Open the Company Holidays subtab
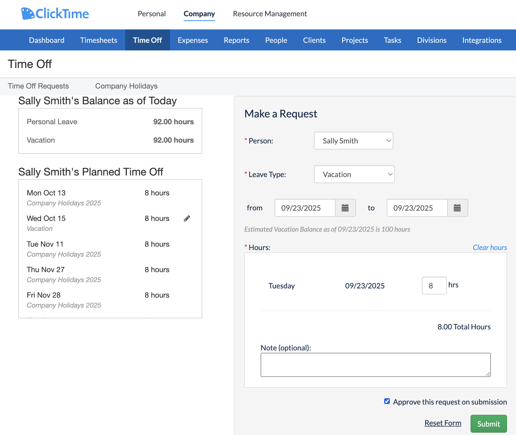This screenshot has height=435, width=516. coord(126,86)
